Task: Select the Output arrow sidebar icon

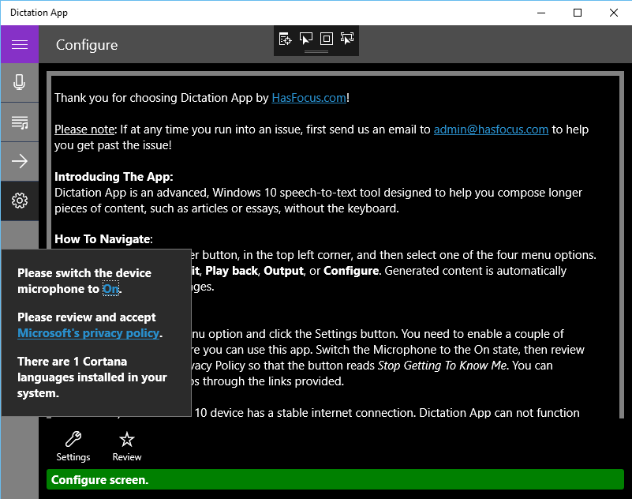Action: point(19,161)
